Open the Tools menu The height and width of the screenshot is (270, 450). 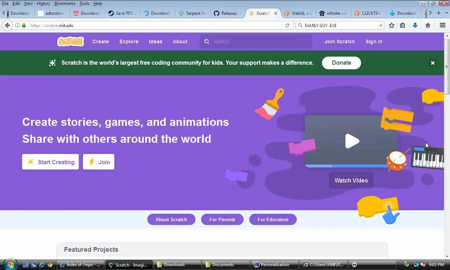84,4
